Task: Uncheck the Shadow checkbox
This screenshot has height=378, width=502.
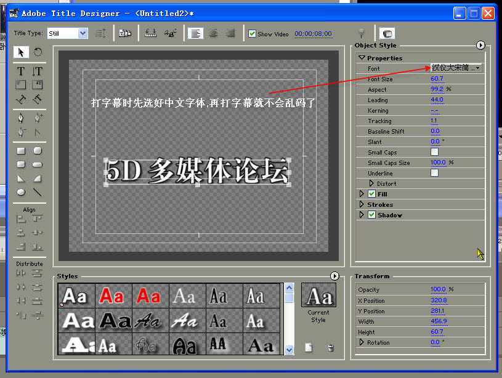Action: [x=371, y=215]
